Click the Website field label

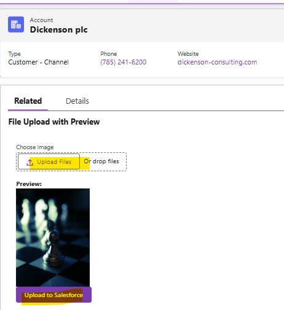pyautogui.click(x=188, y=54)
